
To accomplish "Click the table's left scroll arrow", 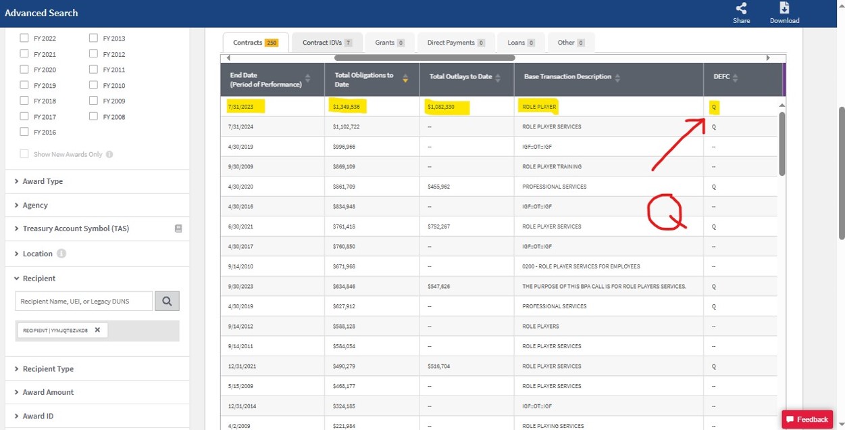I will (x=228, y=58).
